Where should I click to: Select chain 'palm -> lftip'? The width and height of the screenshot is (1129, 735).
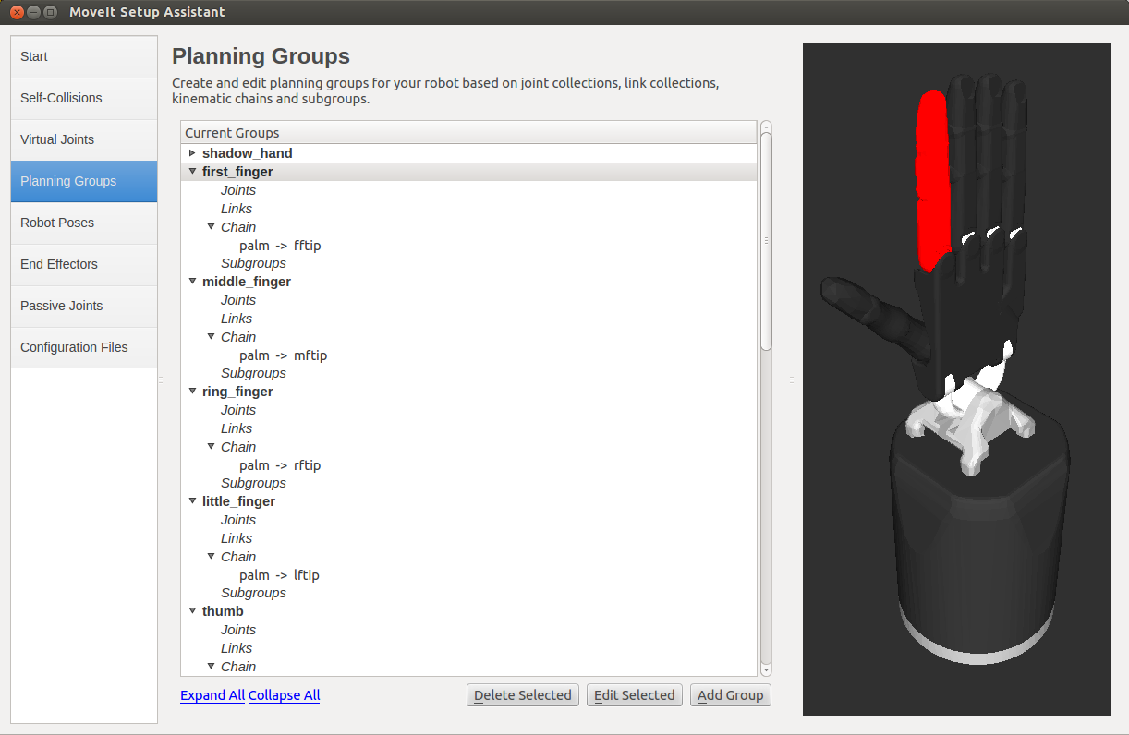tap(279, 575)
